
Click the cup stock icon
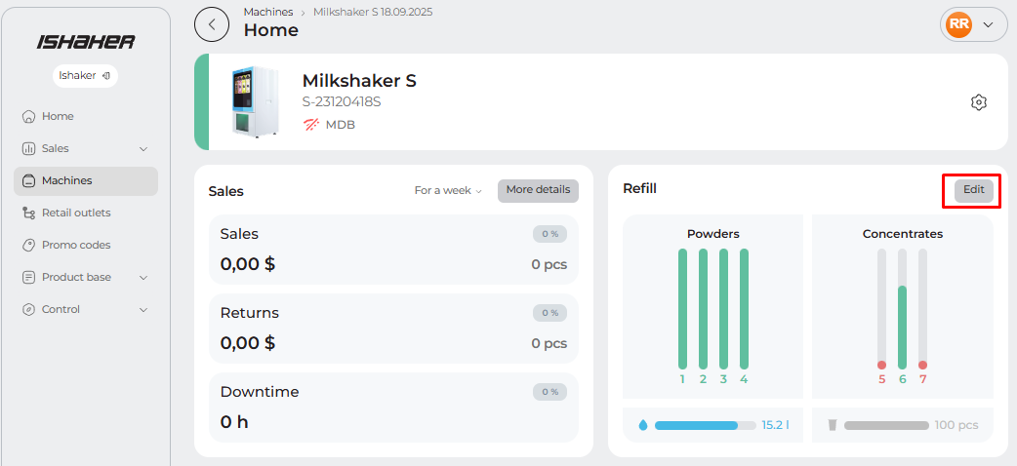coord(833,425)
